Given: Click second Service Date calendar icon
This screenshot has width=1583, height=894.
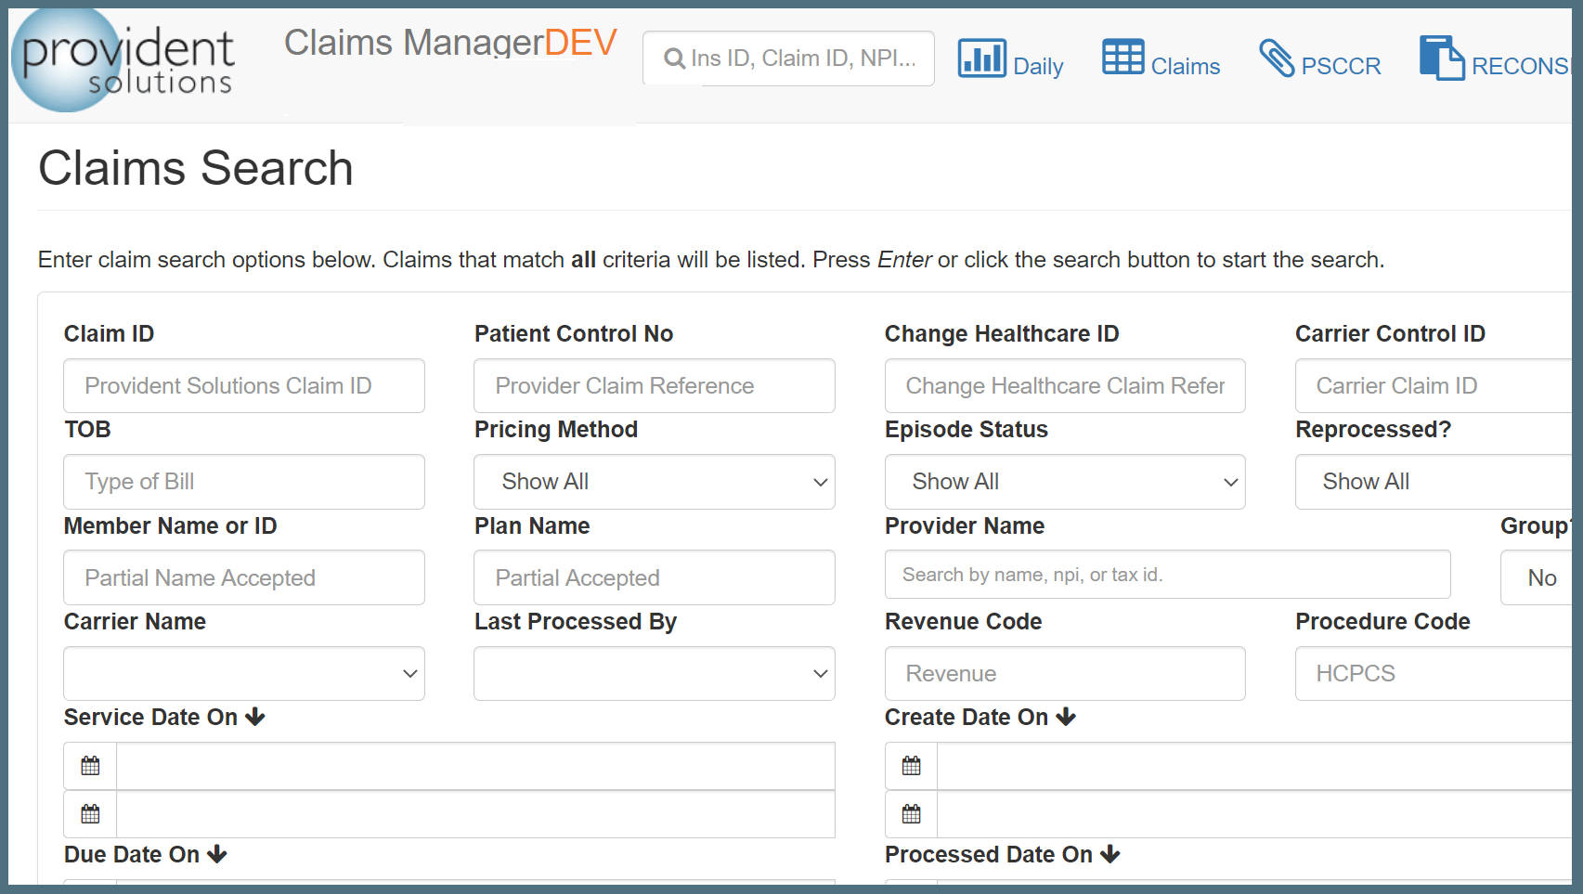Looking at the screenshot, I should click(x=90, y=814).
